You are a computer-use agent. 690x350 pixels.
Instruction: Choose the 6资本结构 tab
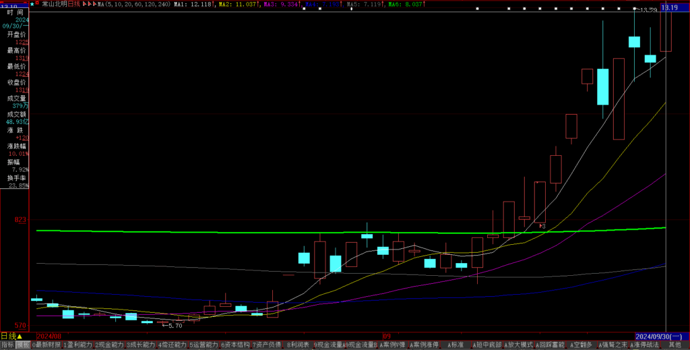pyautogui.click(x=234, y=345)
